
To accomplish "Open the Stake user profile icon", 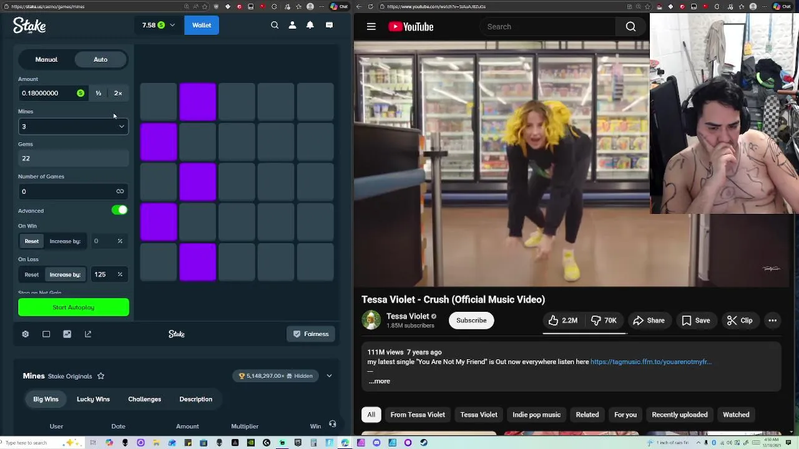I will pos(292,25).
